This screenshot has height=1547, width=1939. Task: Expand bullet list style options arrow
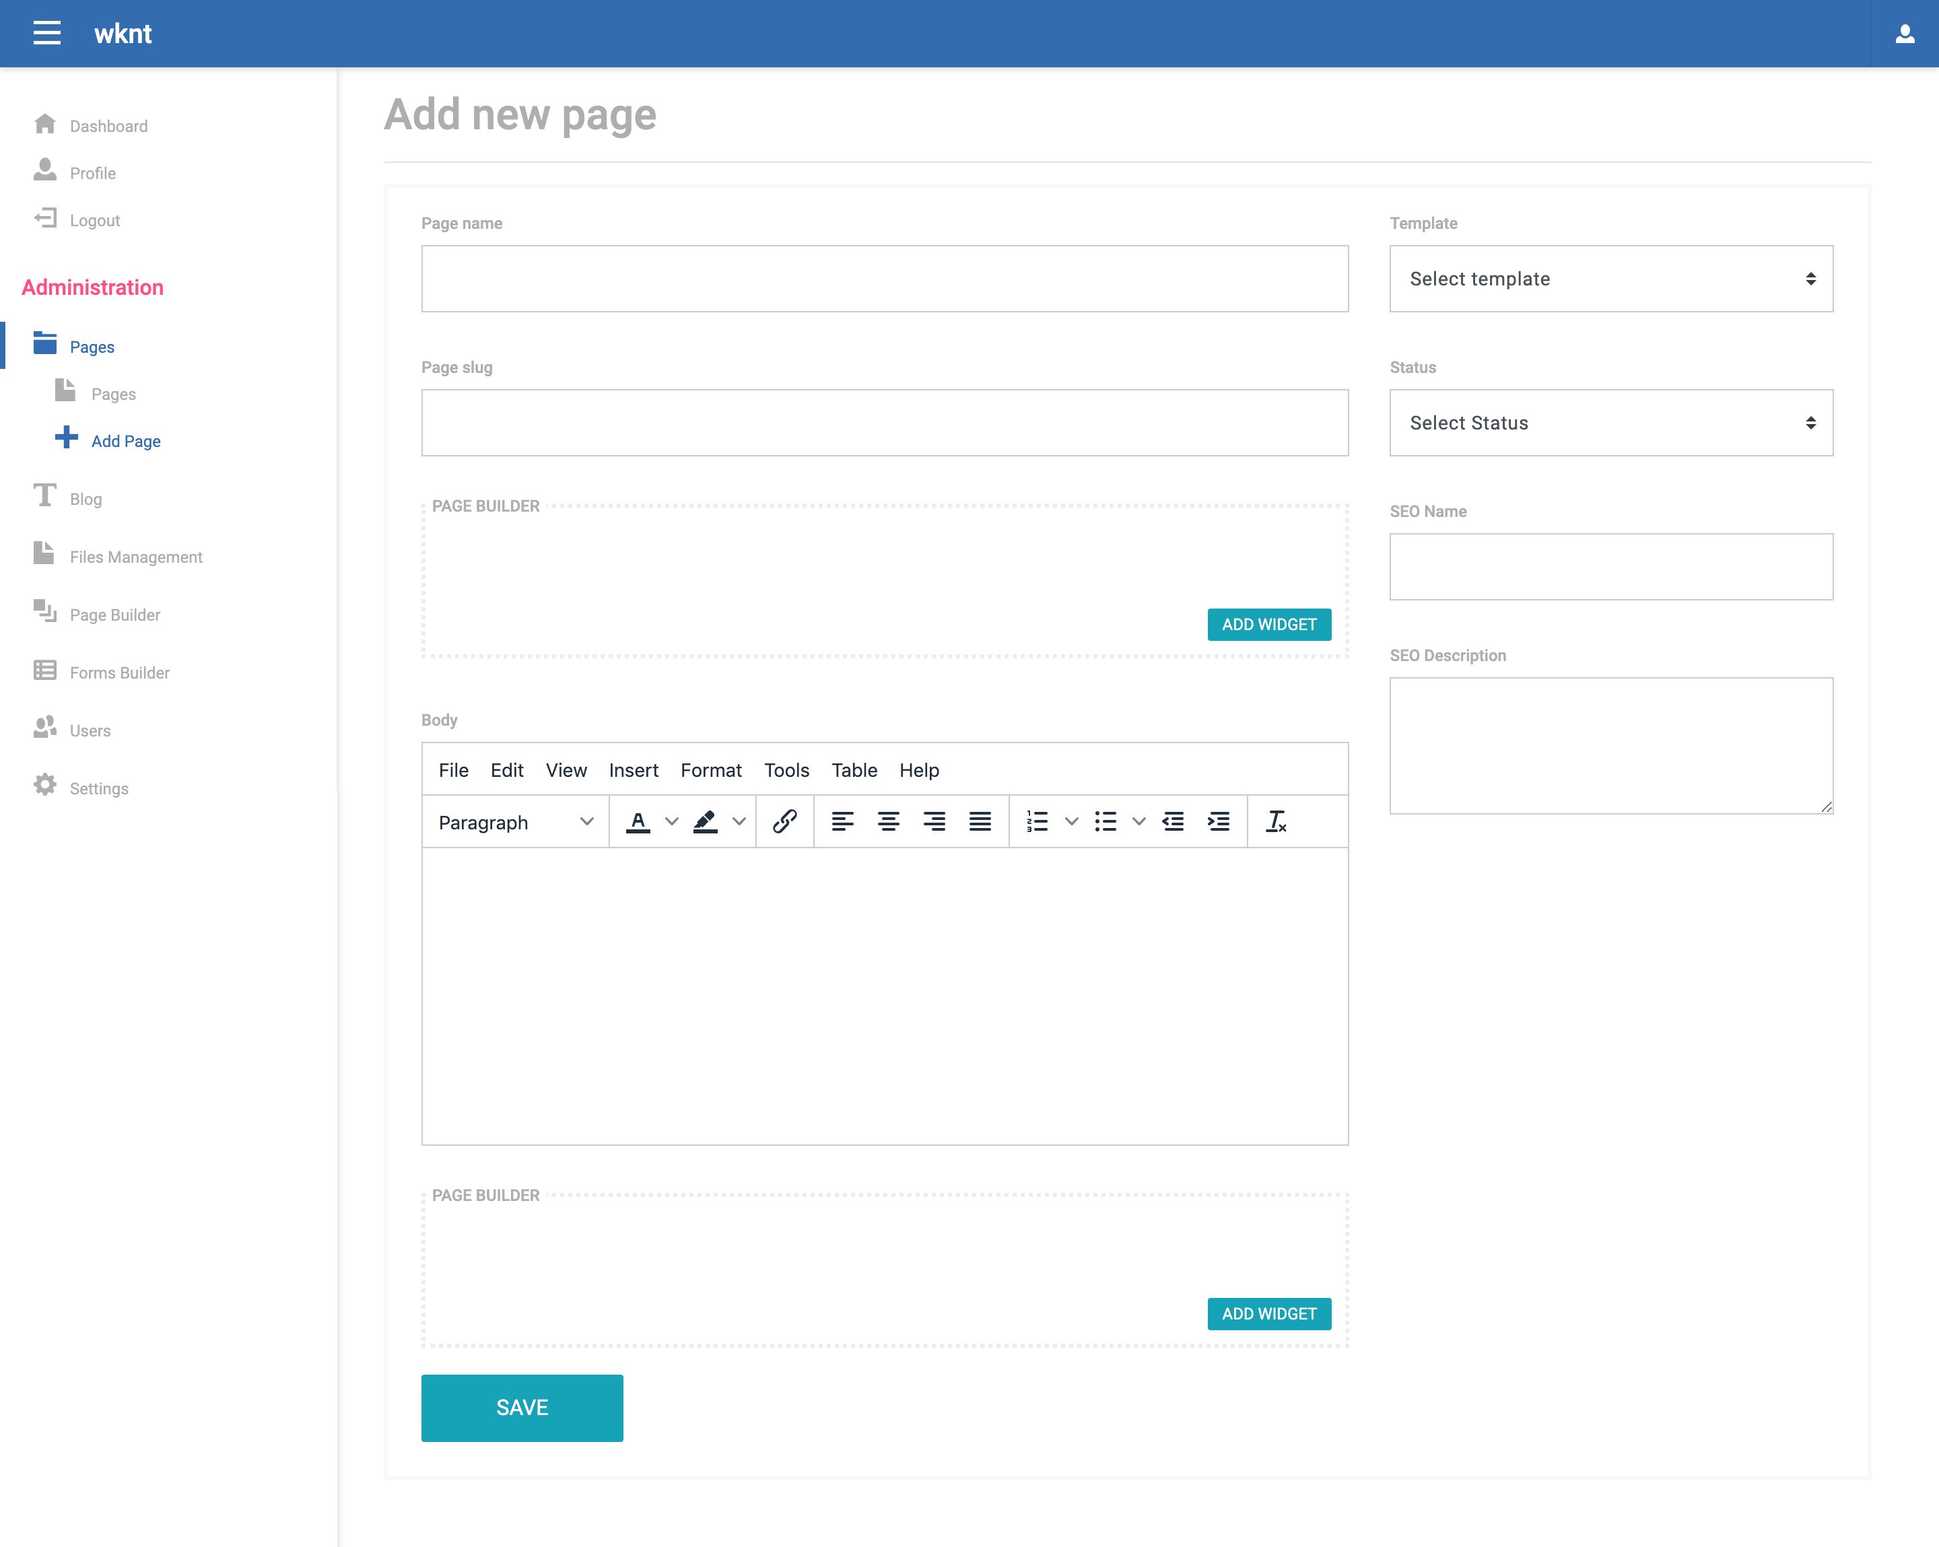click(x=1138, y=822)
